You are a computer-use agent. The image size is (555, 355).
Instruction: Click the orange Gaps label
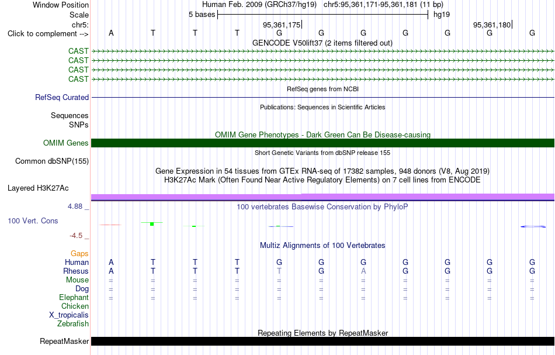[79, 253]
